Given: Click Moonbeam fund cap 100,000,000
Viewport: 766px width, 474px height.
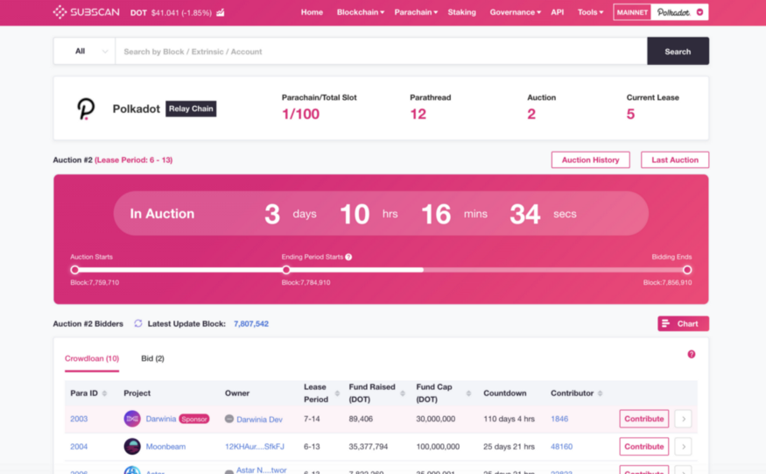Looking at the screenshot, I should pos(438,446).
